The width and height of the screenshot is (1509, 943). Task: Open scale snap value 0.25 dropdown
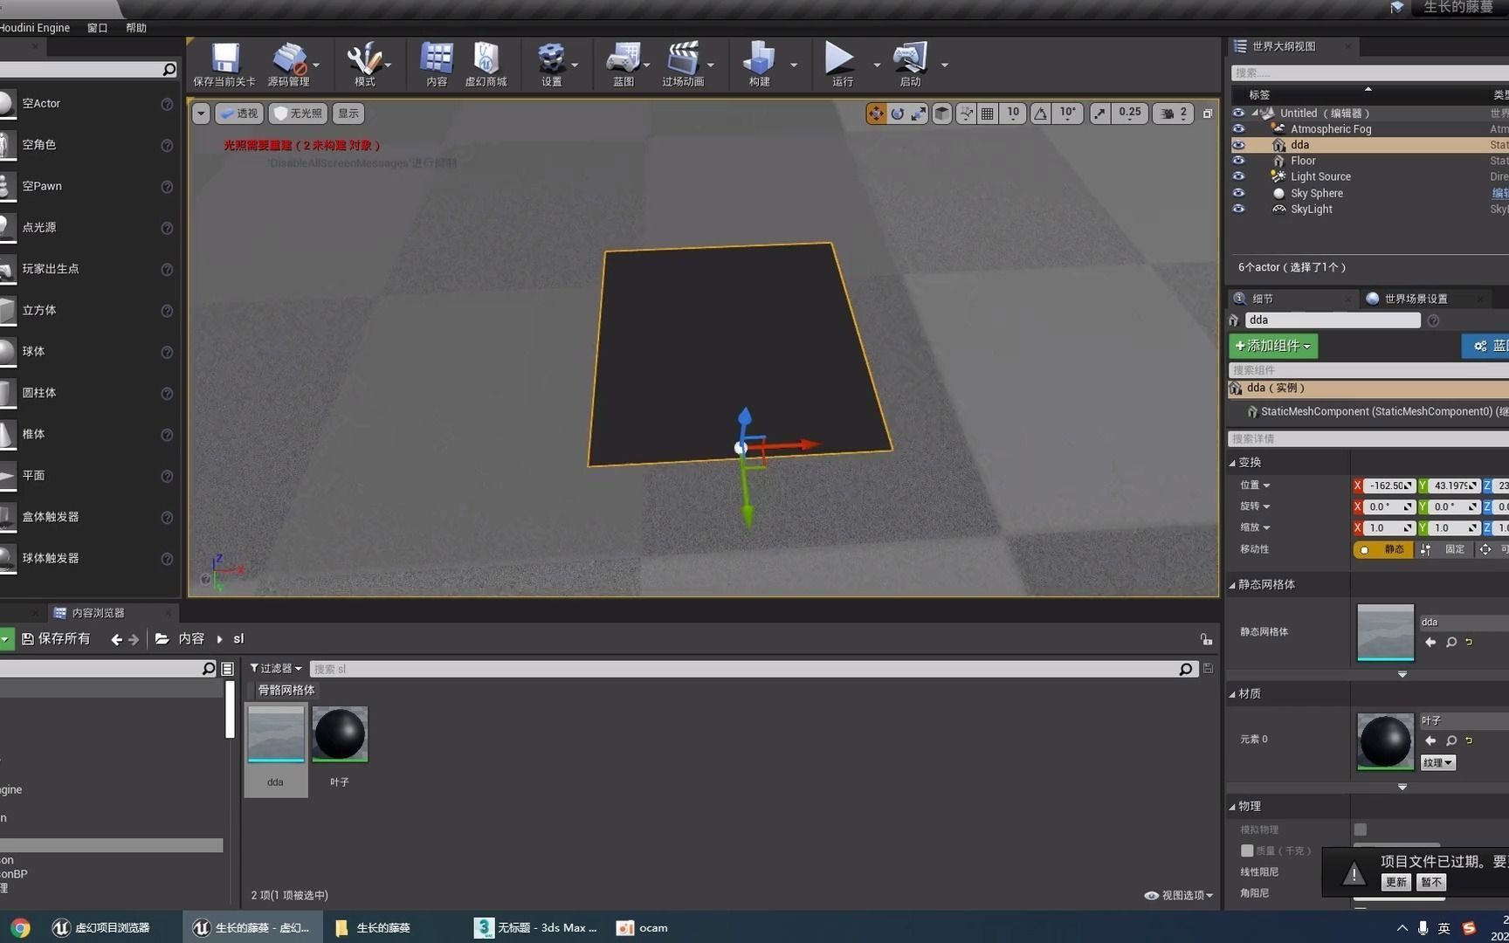pyautogui.click(x=1130, y=114)
